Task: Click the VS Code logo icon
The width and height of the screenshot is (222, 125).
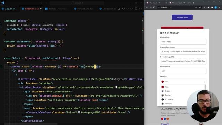Action: [3, 3]
